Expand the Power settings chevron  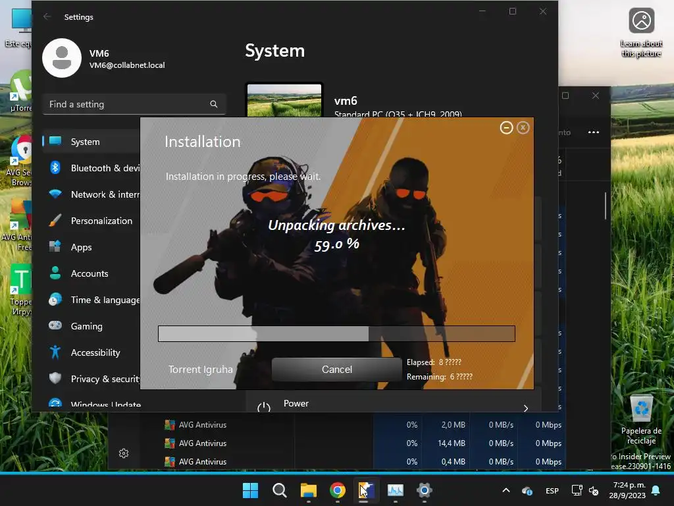[x=526, y=408]
